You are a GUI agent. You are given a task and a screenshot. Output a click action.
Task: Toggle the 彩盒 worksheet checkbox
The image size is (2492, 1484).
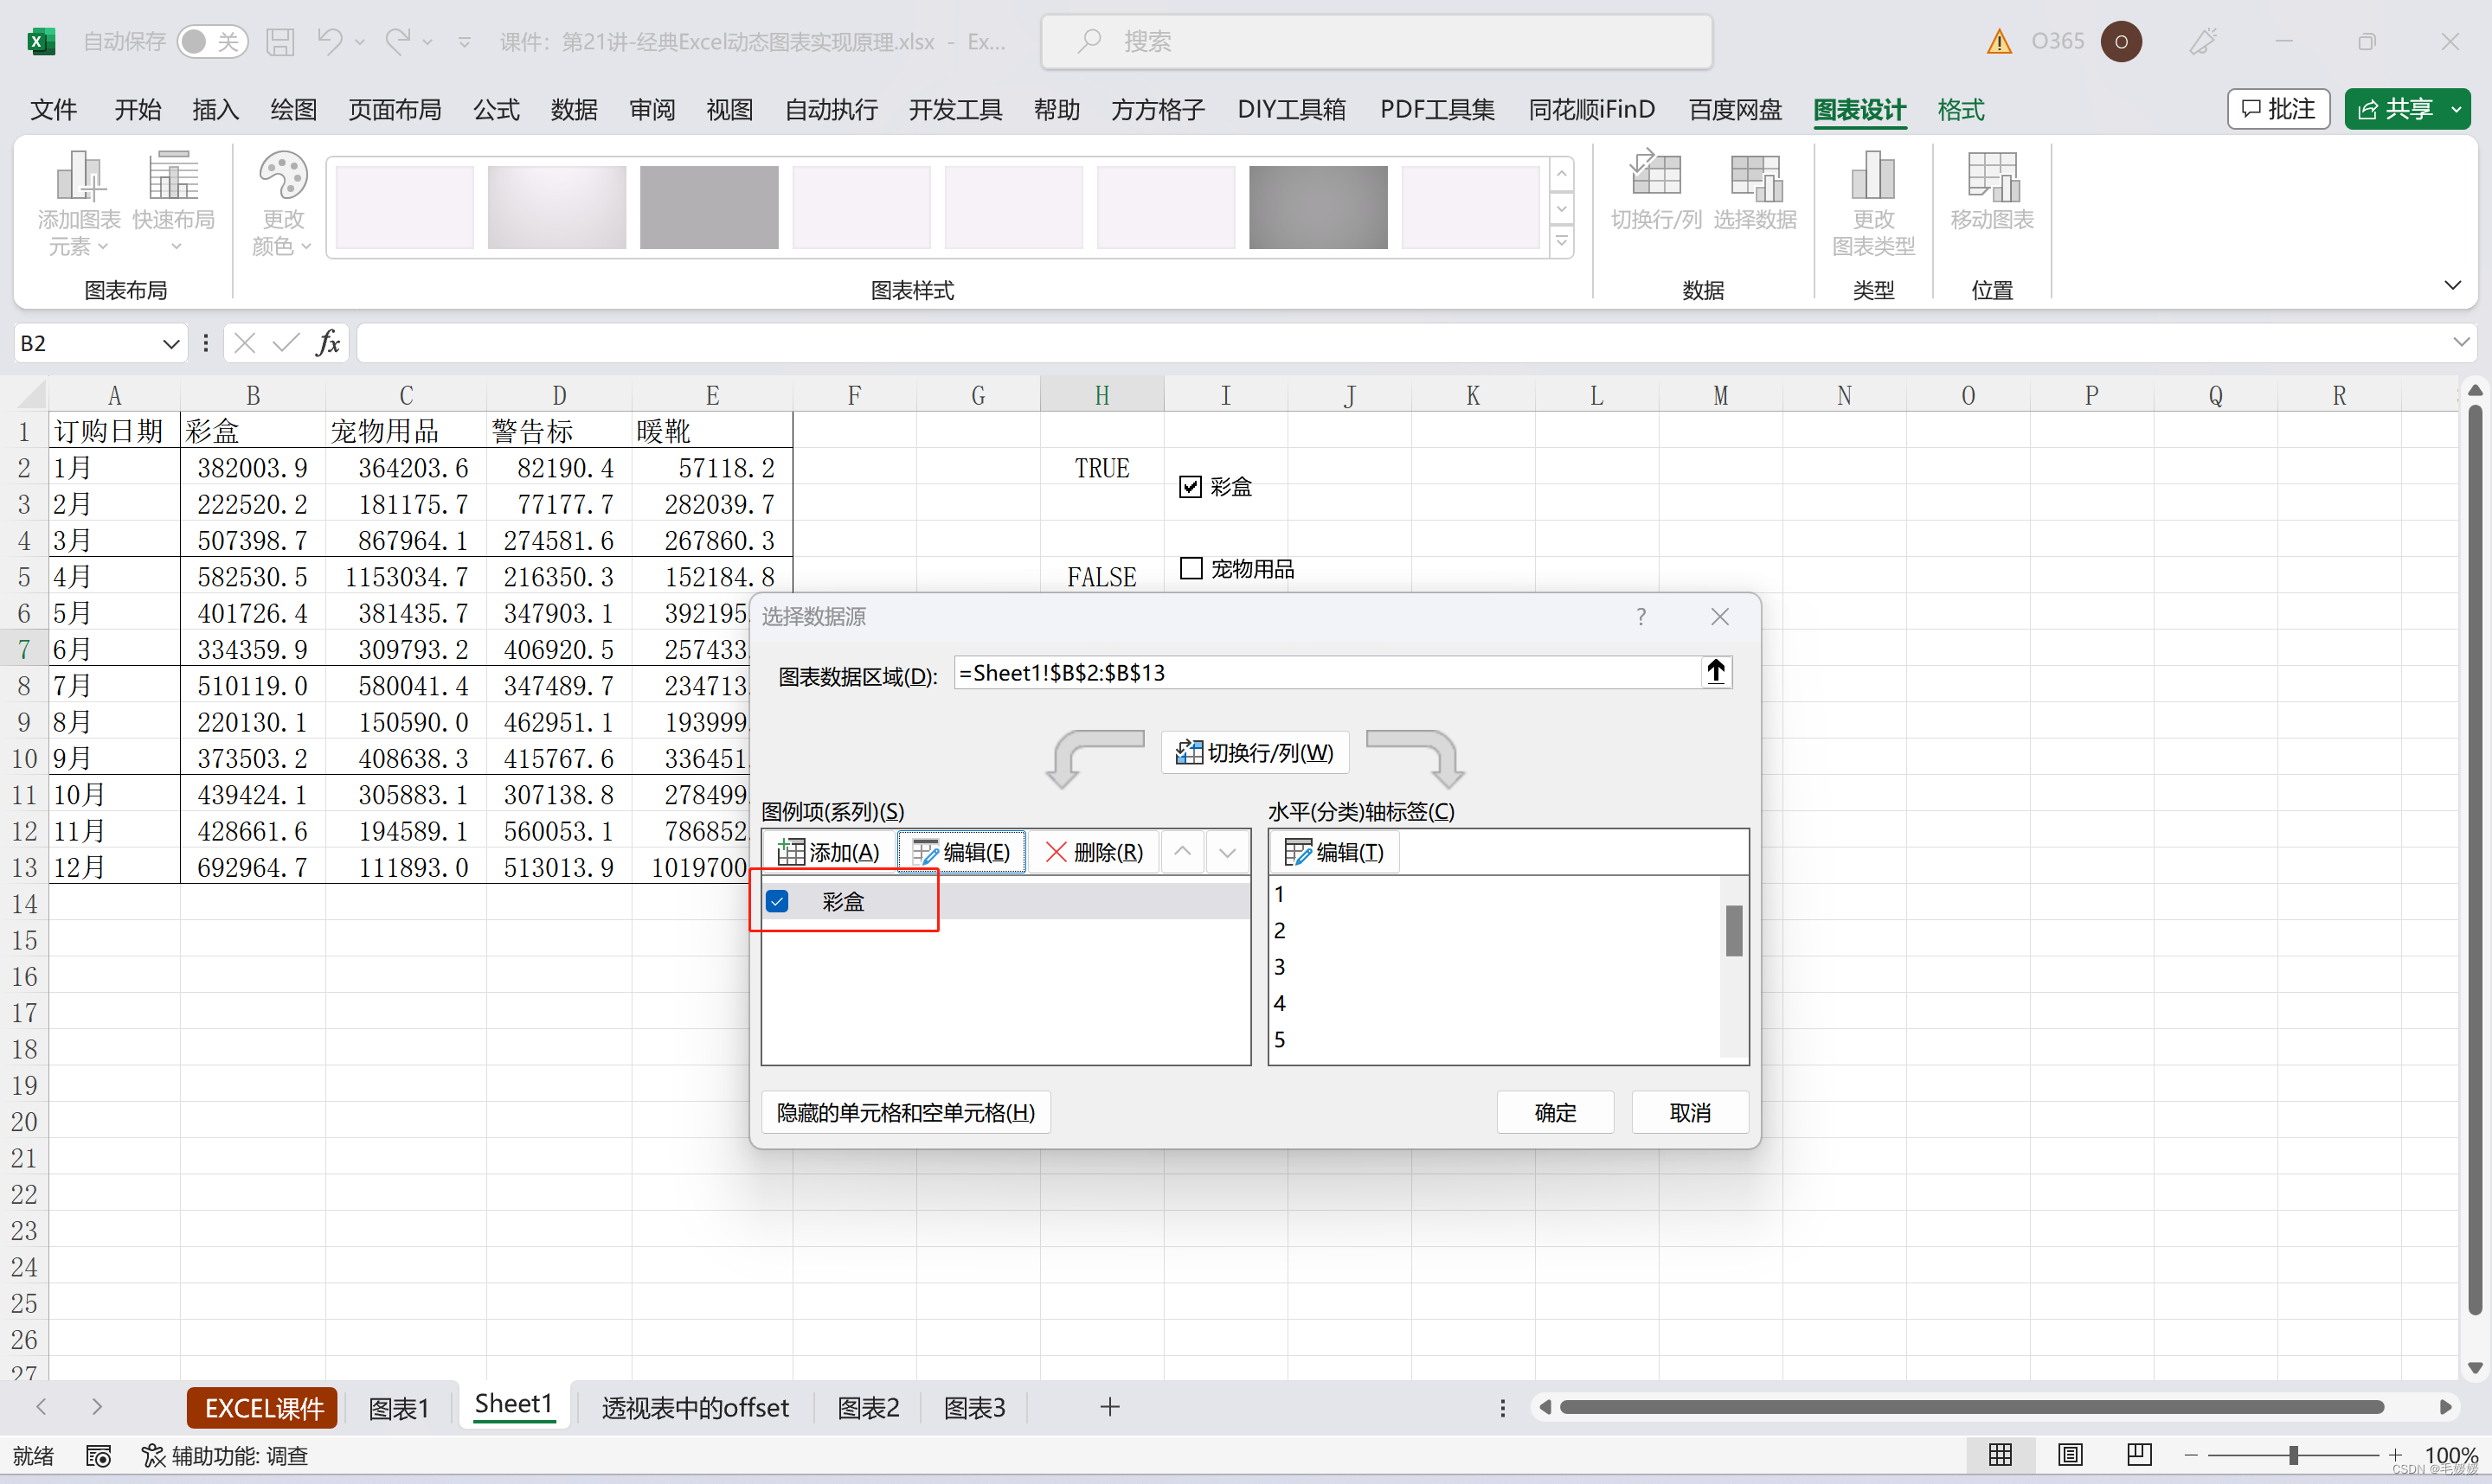(x=1190, y=487)
